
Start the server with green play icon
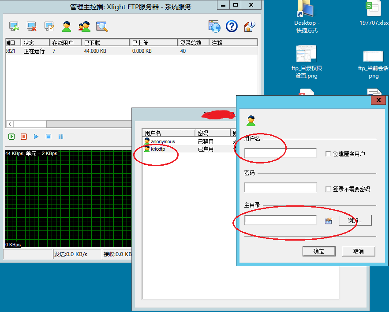11,137
